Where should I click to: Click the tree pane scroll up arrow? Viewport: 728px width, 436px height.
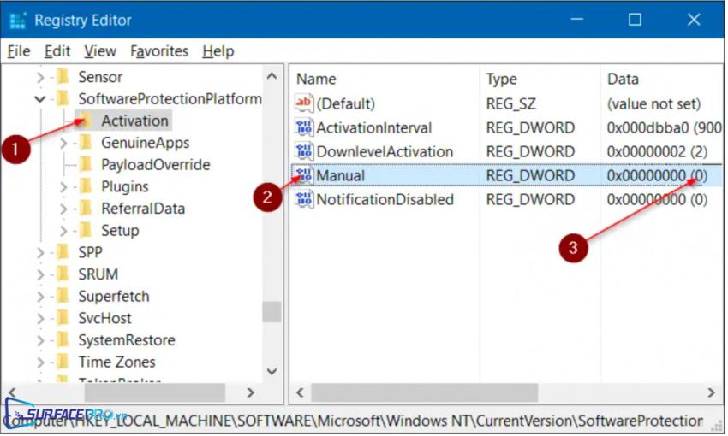[x=272, y=76]
